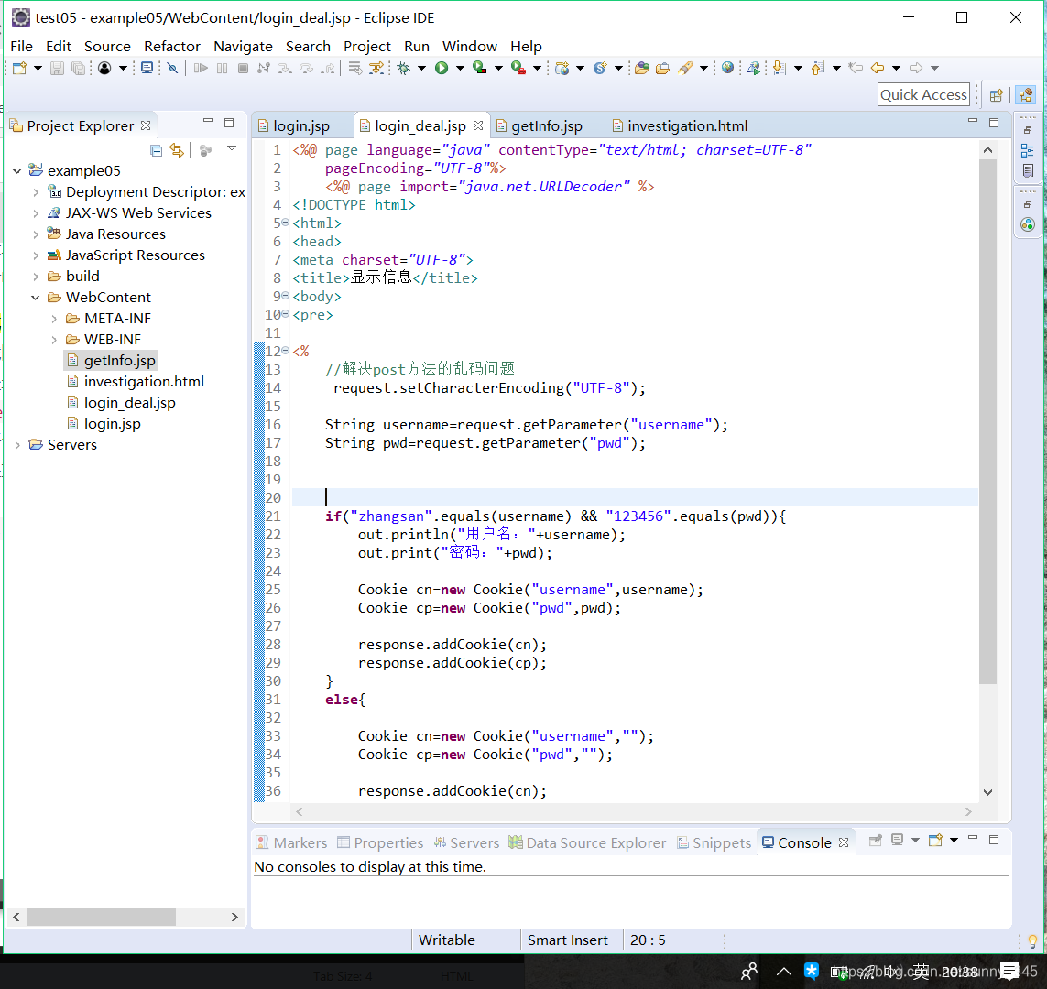
Task: Click the Next Annotation down arrow icon
Action: coord(779,68)
